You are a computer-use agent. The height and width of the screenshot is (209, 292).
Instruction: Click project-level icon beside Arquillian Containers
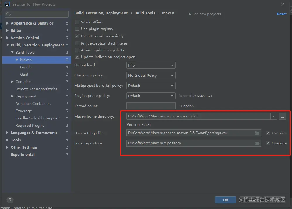tap(67, 103)
